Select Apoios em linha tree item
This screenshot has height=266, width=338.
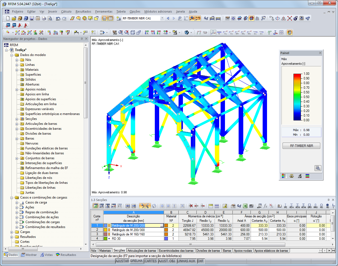tap(37, 94)
